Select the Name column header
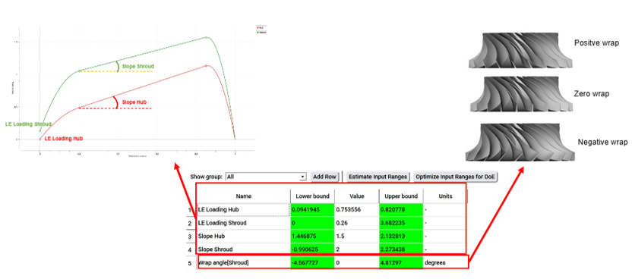Viewport: 632px width, 279px height. click(243, 196)
